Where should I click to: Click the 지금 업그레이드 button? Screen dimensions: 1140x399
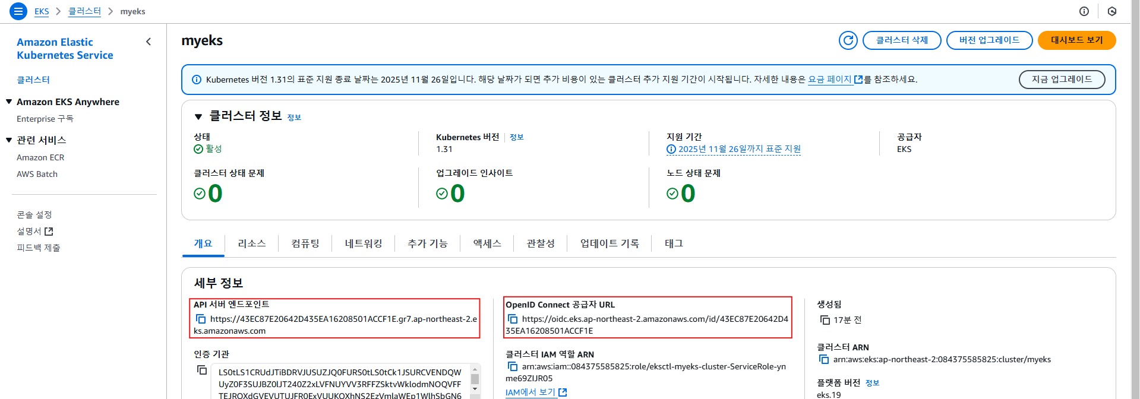point(1062,80)
